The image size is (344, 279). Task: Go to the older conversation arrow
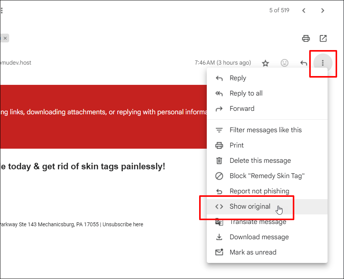tap(323, 10)
